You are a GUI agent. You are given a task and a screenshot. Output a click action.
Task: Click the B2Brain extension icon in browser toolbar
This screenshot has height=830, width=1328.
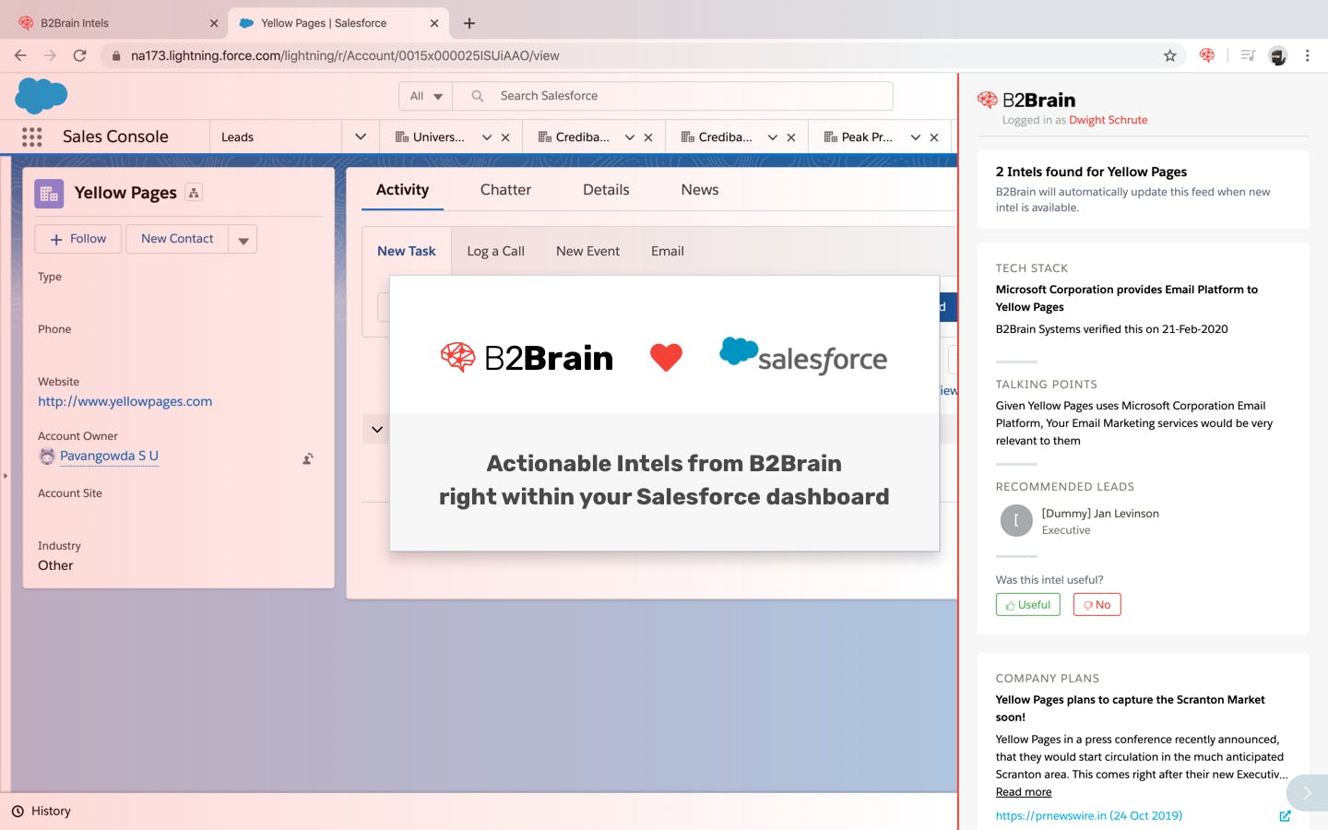coord(1206,55)
